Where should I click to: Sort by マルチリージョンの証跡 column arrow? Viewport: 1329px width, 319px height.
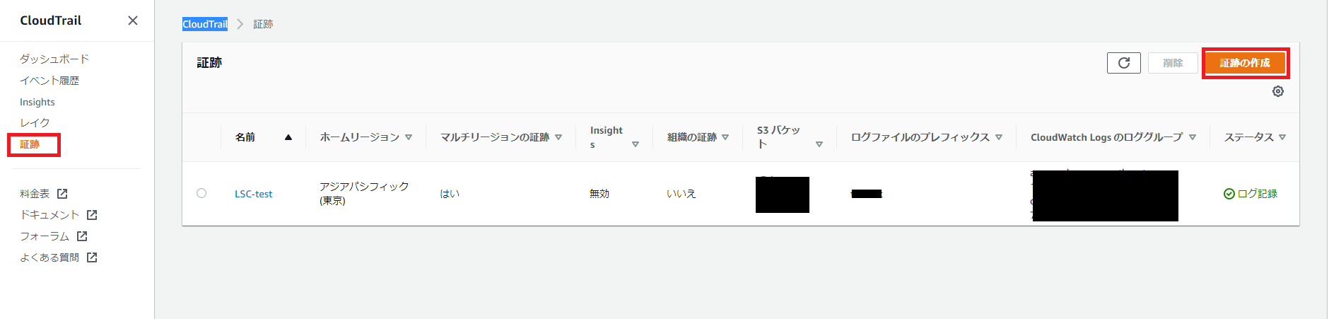(x=558, y=137)
